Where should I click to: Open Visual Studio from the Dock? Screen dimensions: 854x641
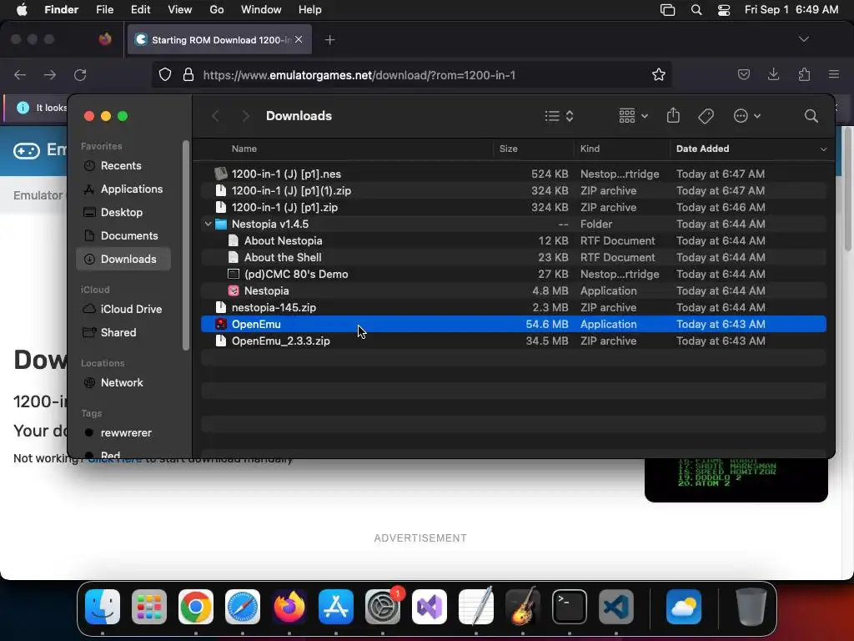click(430, 607)
